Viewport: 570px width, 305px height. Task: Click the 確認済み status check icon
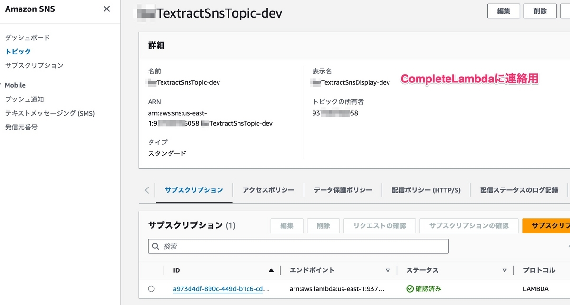coord(410,289)
